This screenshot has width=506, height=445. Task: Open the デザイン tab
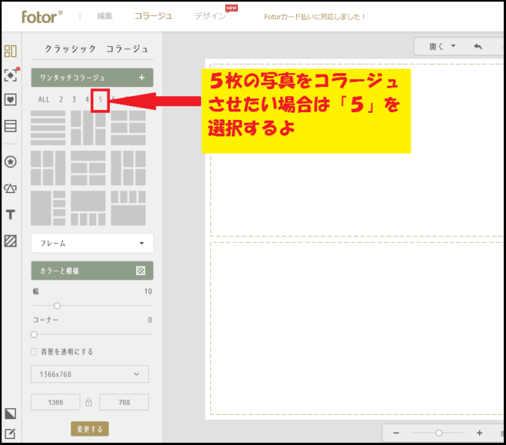tap(210, 16)
